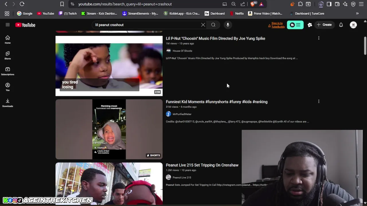Click the extension icon left of Create
367x206 pixels.
pyautogui.click(x=310, y=25)
